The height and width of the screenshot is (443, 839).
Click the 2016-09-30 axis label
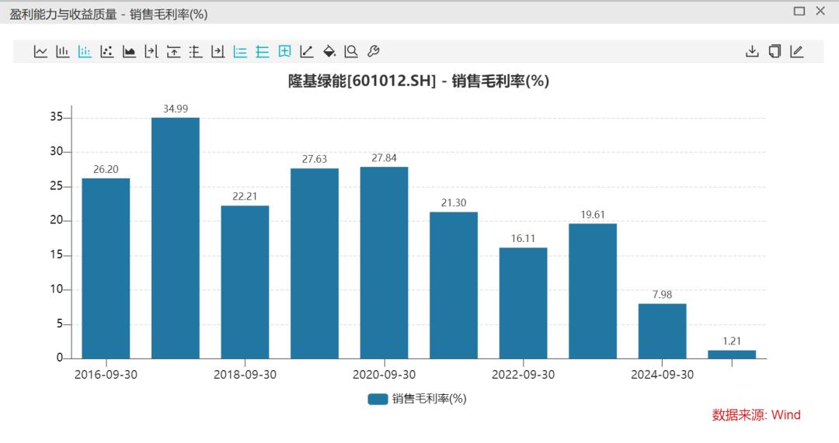106,375
